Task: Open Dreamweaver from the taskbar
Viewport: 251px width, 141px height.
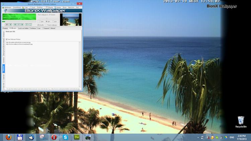Action: 77,137
